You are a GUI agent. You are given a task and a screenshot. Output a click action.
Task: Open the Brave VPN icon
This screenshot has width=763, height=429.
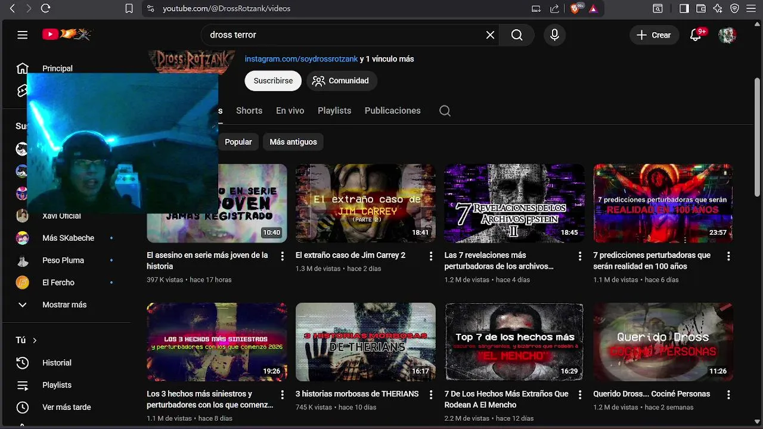(x=734, y=8)
